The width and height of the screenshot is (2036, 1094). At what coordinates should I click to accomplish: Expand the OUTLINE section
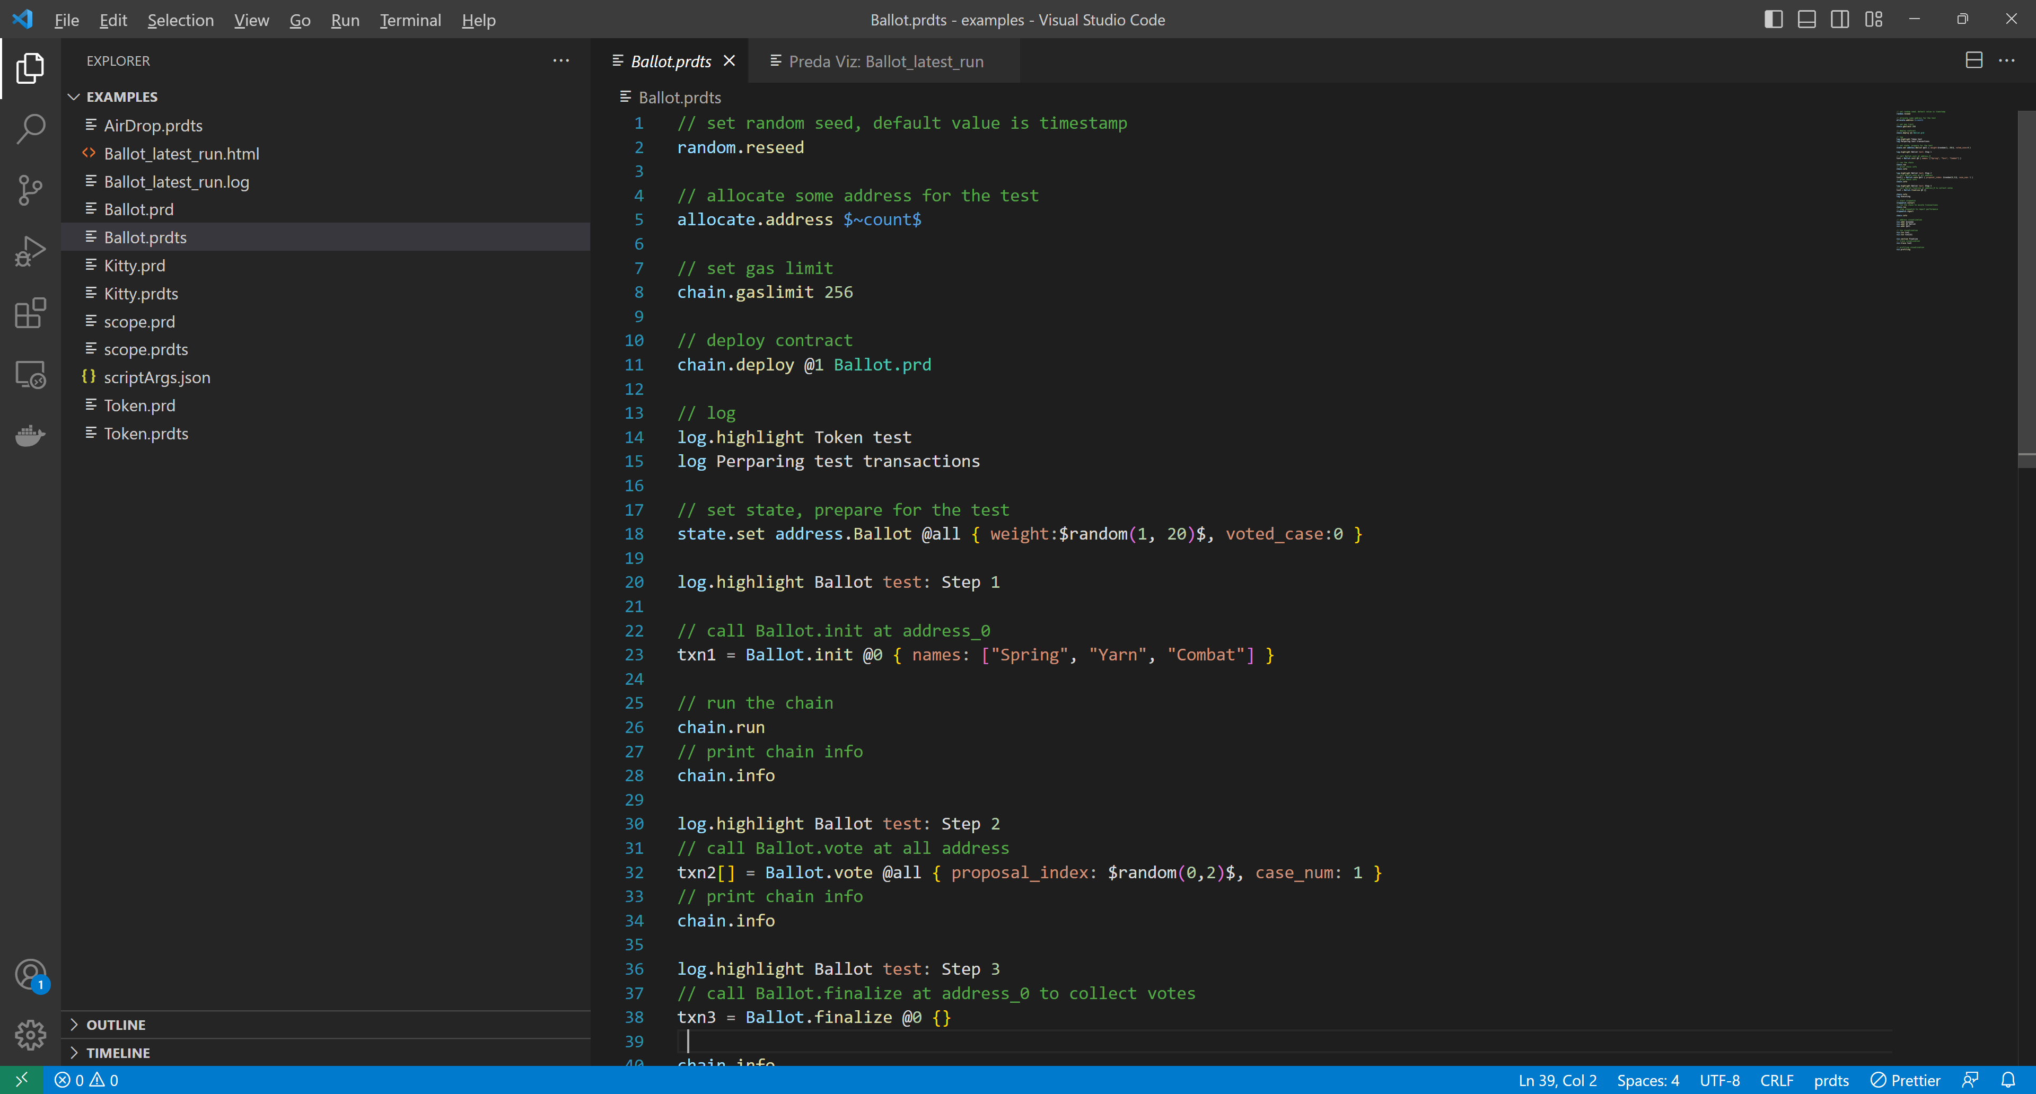tap(326, 1025)
